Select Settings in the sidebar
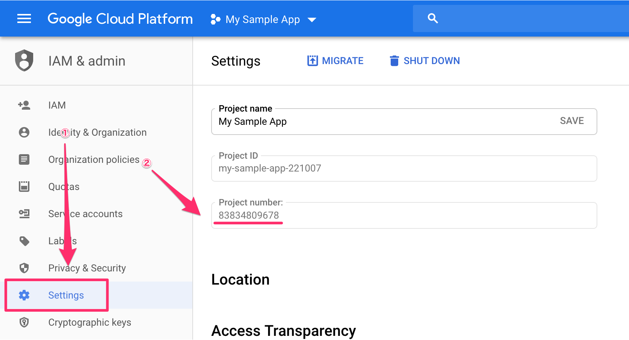Viewport: 629px width, 340px height. tap(96, 295)
